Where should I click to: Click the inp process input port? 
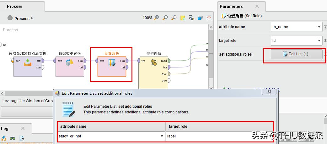[x=1, y=45]
